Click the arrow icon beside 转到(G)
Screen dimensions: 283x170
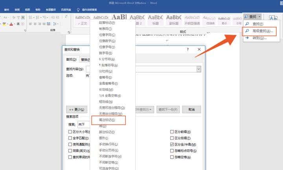[x=247, y=38]
